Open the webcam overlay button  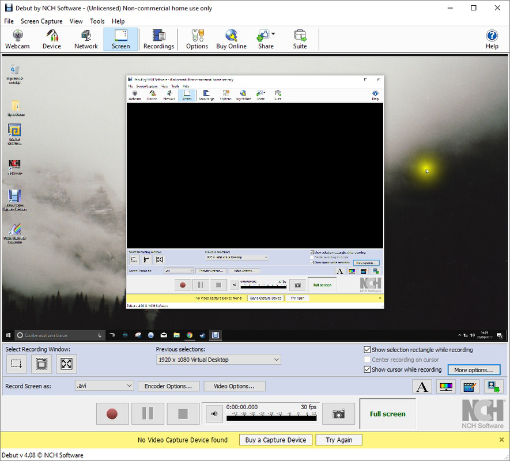pyautogui.click(x=493, y=387)
